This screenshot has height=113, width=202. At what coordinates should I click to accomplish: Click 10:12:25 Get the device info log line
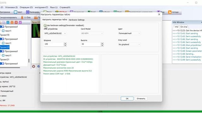[x=187, y=30]
